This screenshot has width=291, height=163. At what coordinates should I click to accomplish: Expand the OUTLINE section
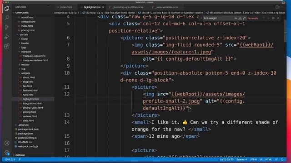pos(20,155)
